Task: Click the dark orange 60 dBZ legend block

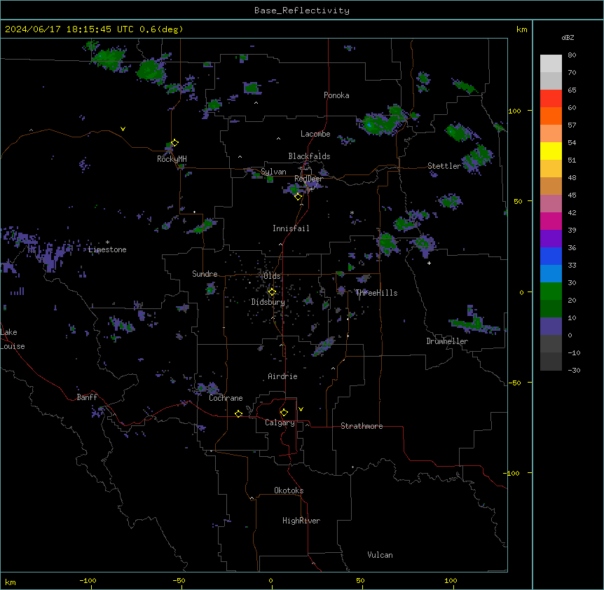Action: pos(551,116)
